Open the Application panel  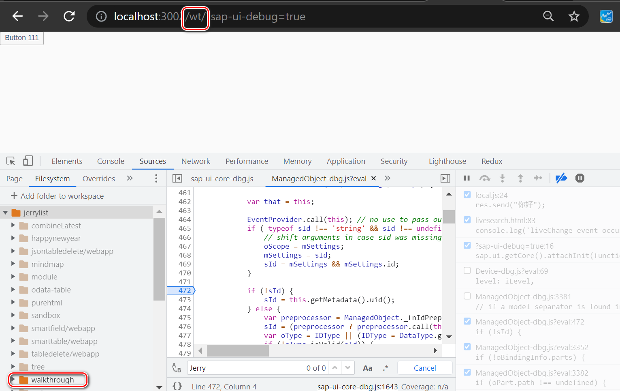coord(346,161)
